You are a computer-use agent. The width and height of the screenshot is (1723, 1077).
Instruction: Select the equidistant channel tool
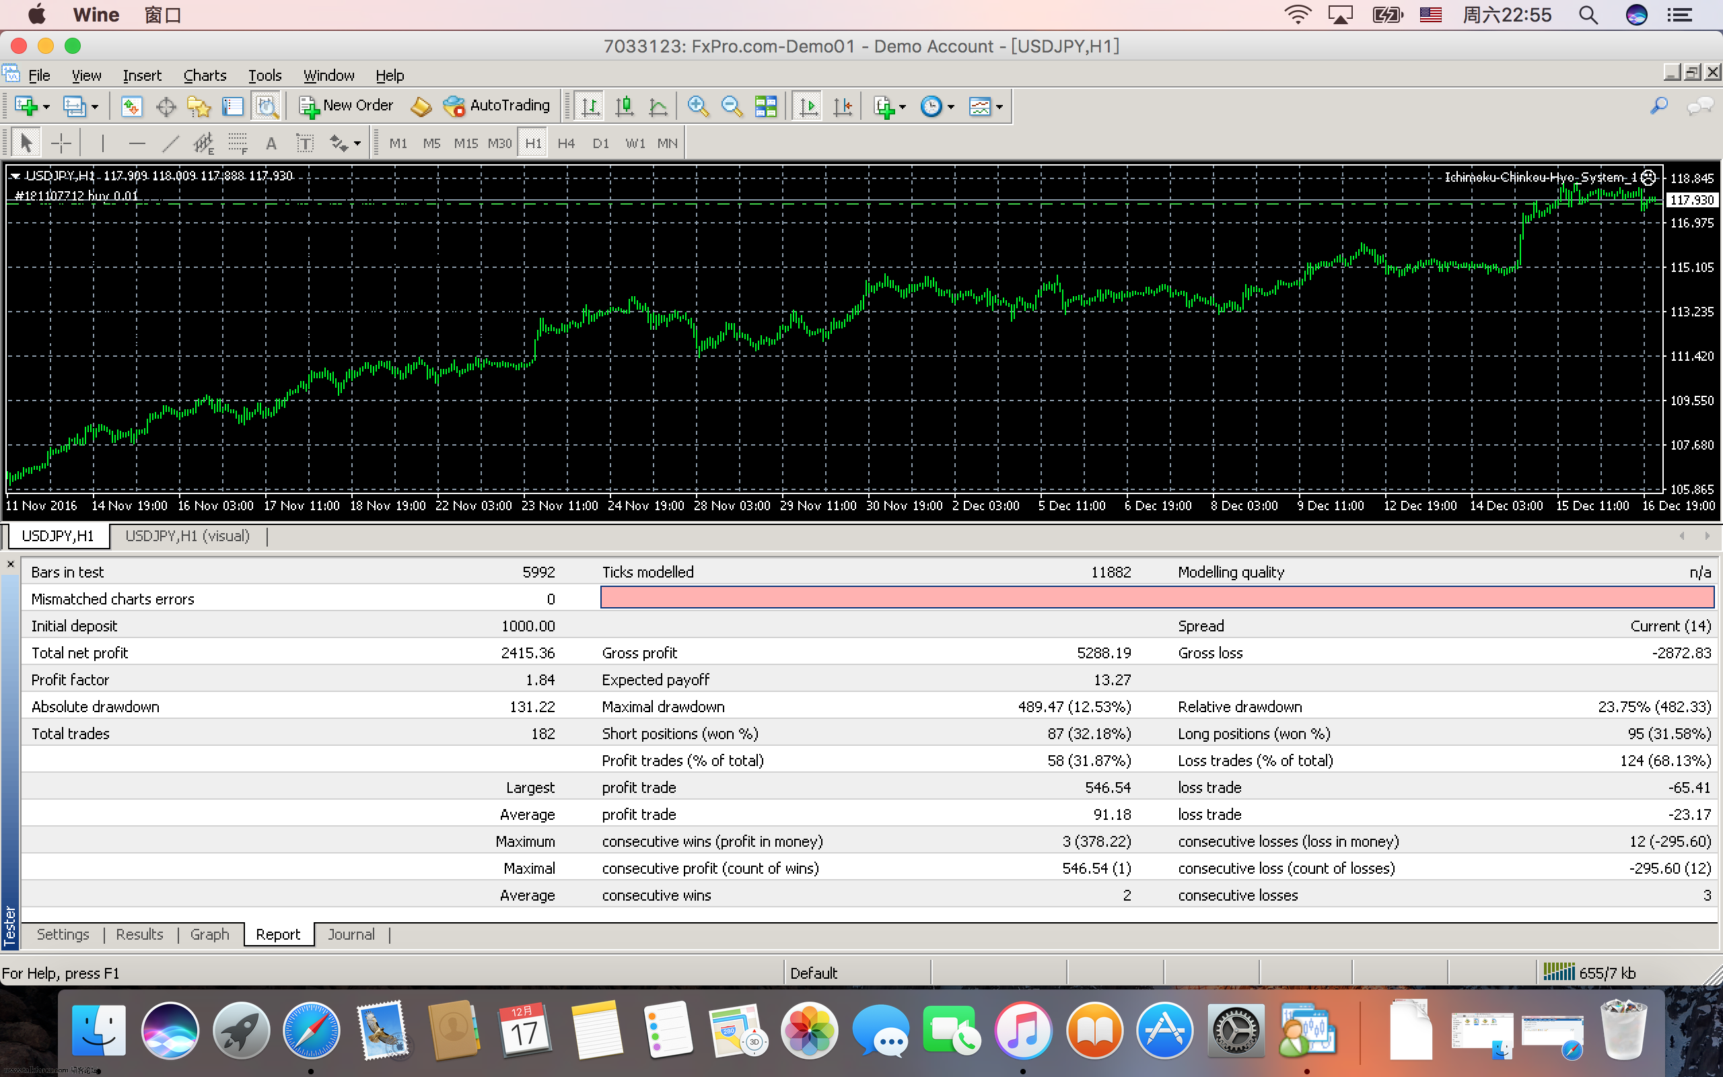pyautogui.click(x=204, y=143)
